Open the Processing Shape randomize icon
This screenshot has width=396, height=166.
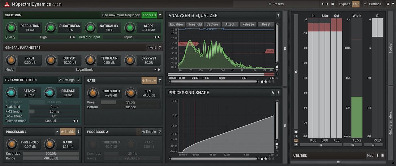273,93
